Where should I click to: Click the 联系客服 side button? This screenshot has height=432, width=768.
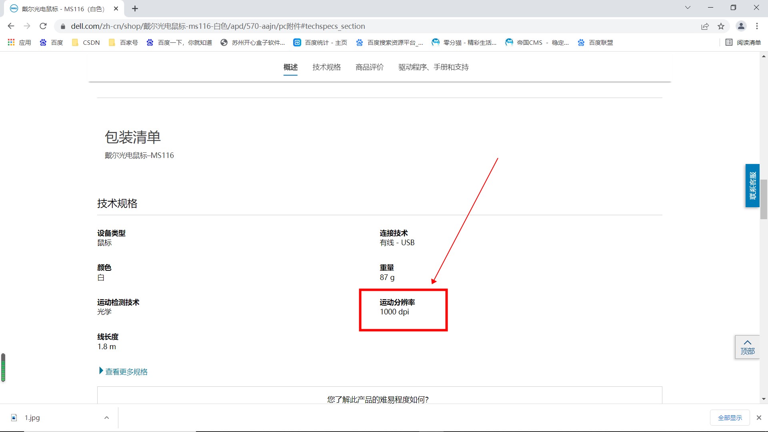[752, 186]
